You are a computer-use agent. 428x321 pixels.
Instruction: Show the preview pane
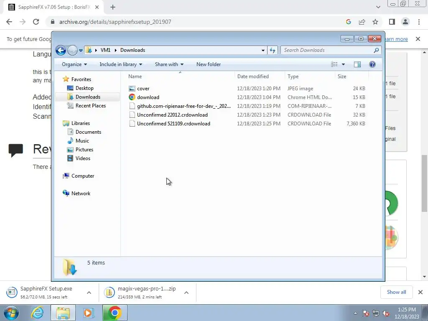click(357, 64)
